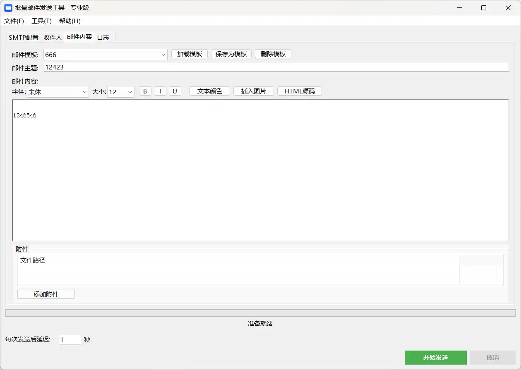Click the 添加附件 button
The height and width of the screenshot is (370, 521).
[46, 294]
